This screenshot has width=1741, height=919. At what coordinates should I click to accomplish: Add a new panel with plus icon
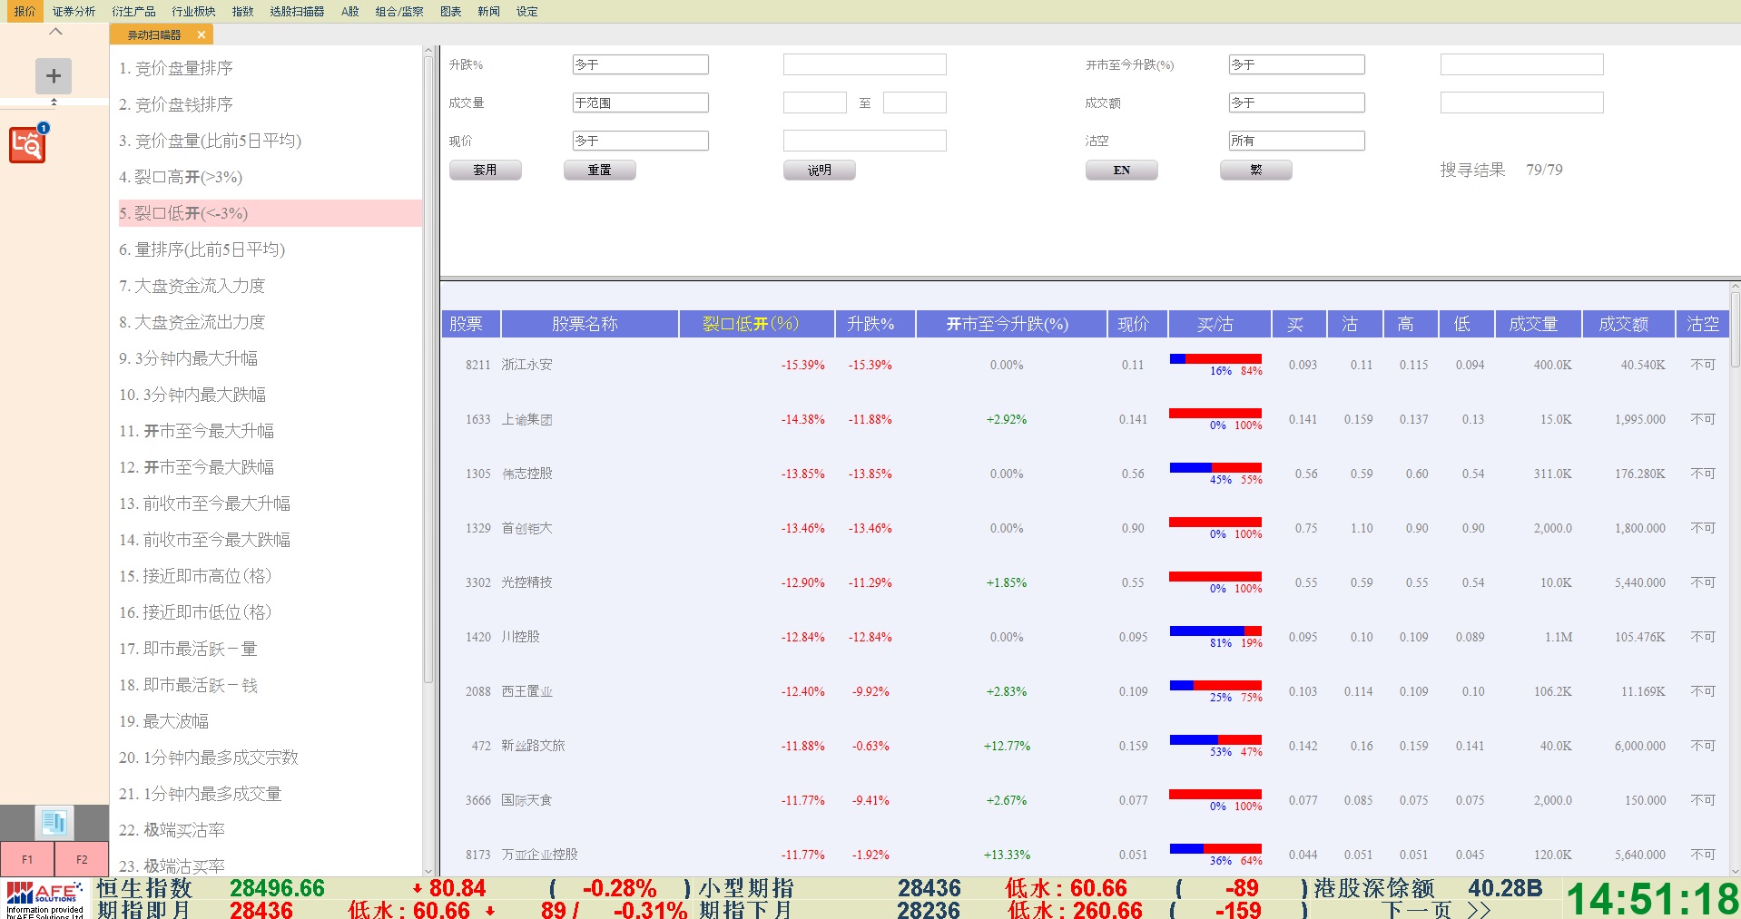[54, 76]
